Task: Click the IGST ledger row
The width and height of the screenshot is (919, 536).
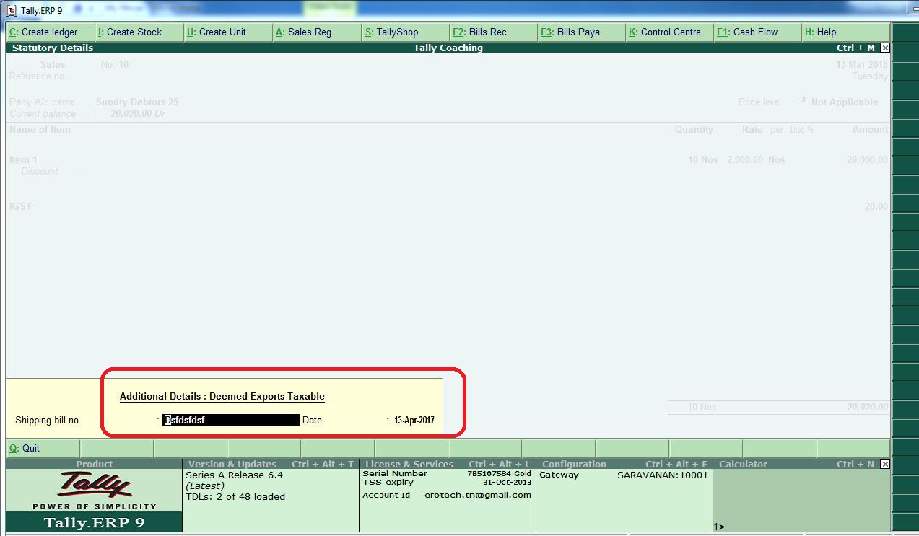Action: point(20,206)
